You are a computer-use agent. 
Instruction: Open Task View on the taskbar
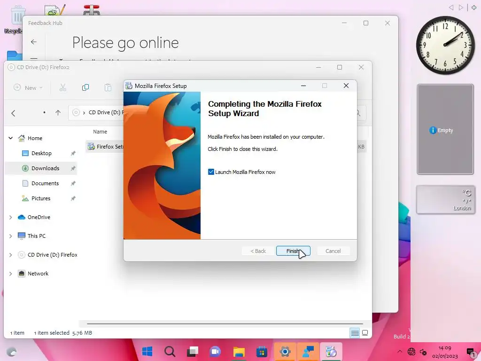pos(193,352)
